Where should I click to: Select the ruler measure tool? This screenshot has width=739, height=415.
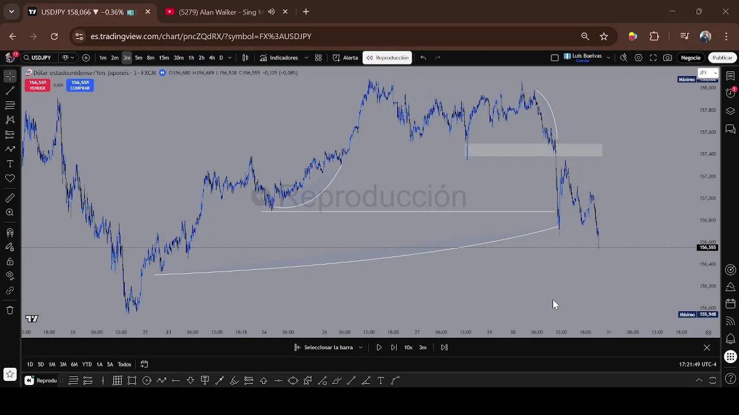pos(10,198)
